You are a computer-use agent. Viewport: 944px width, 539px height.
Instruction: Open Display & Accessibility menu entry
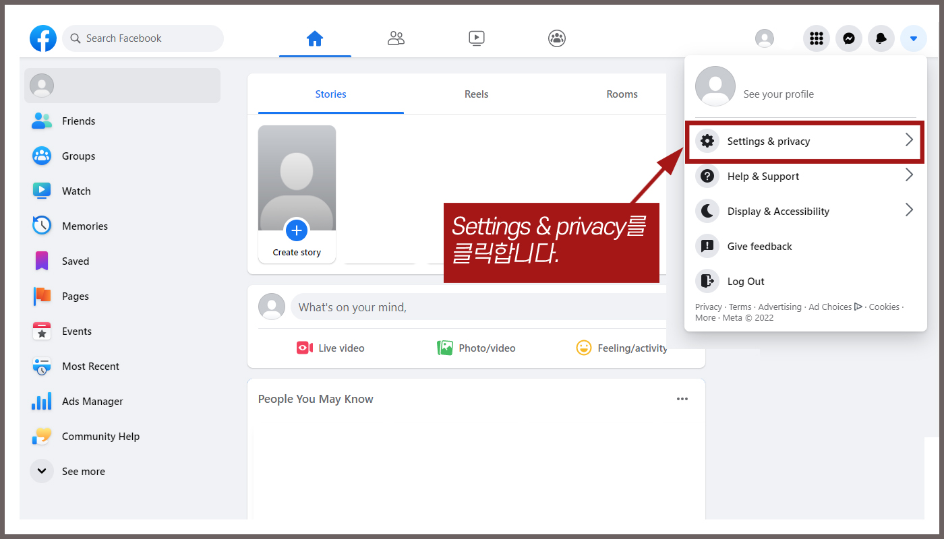coord(806,212)
